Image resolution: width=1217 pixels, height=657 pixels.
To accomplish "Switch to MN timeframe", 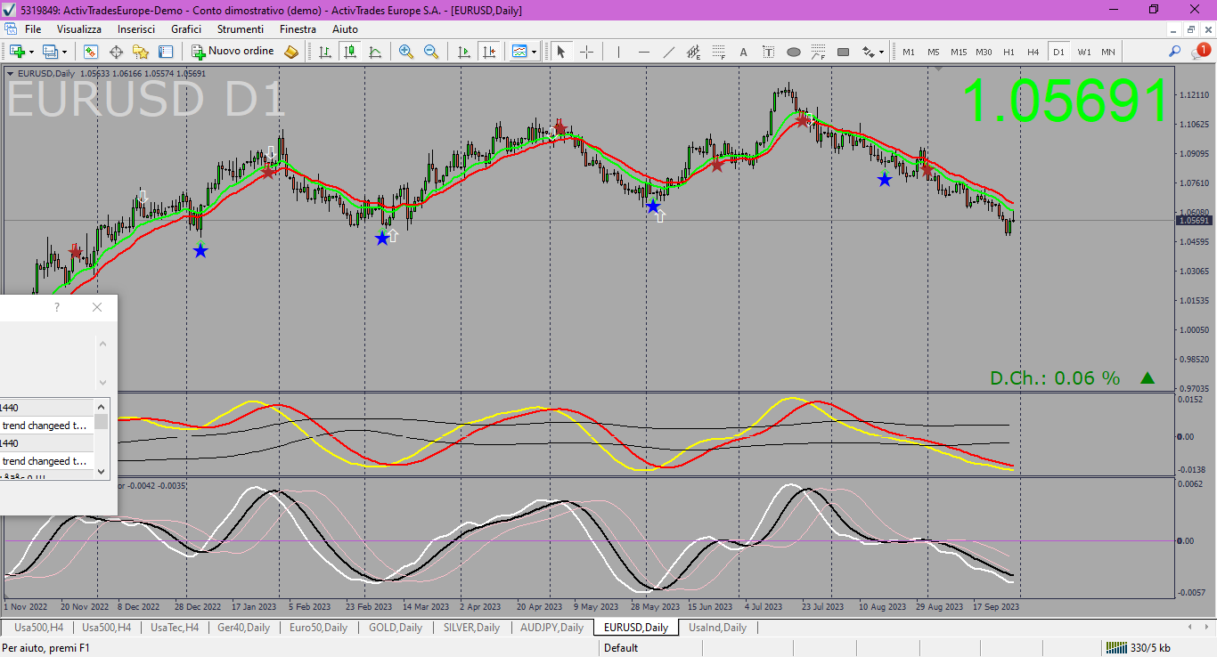I will click(1107, 52).
